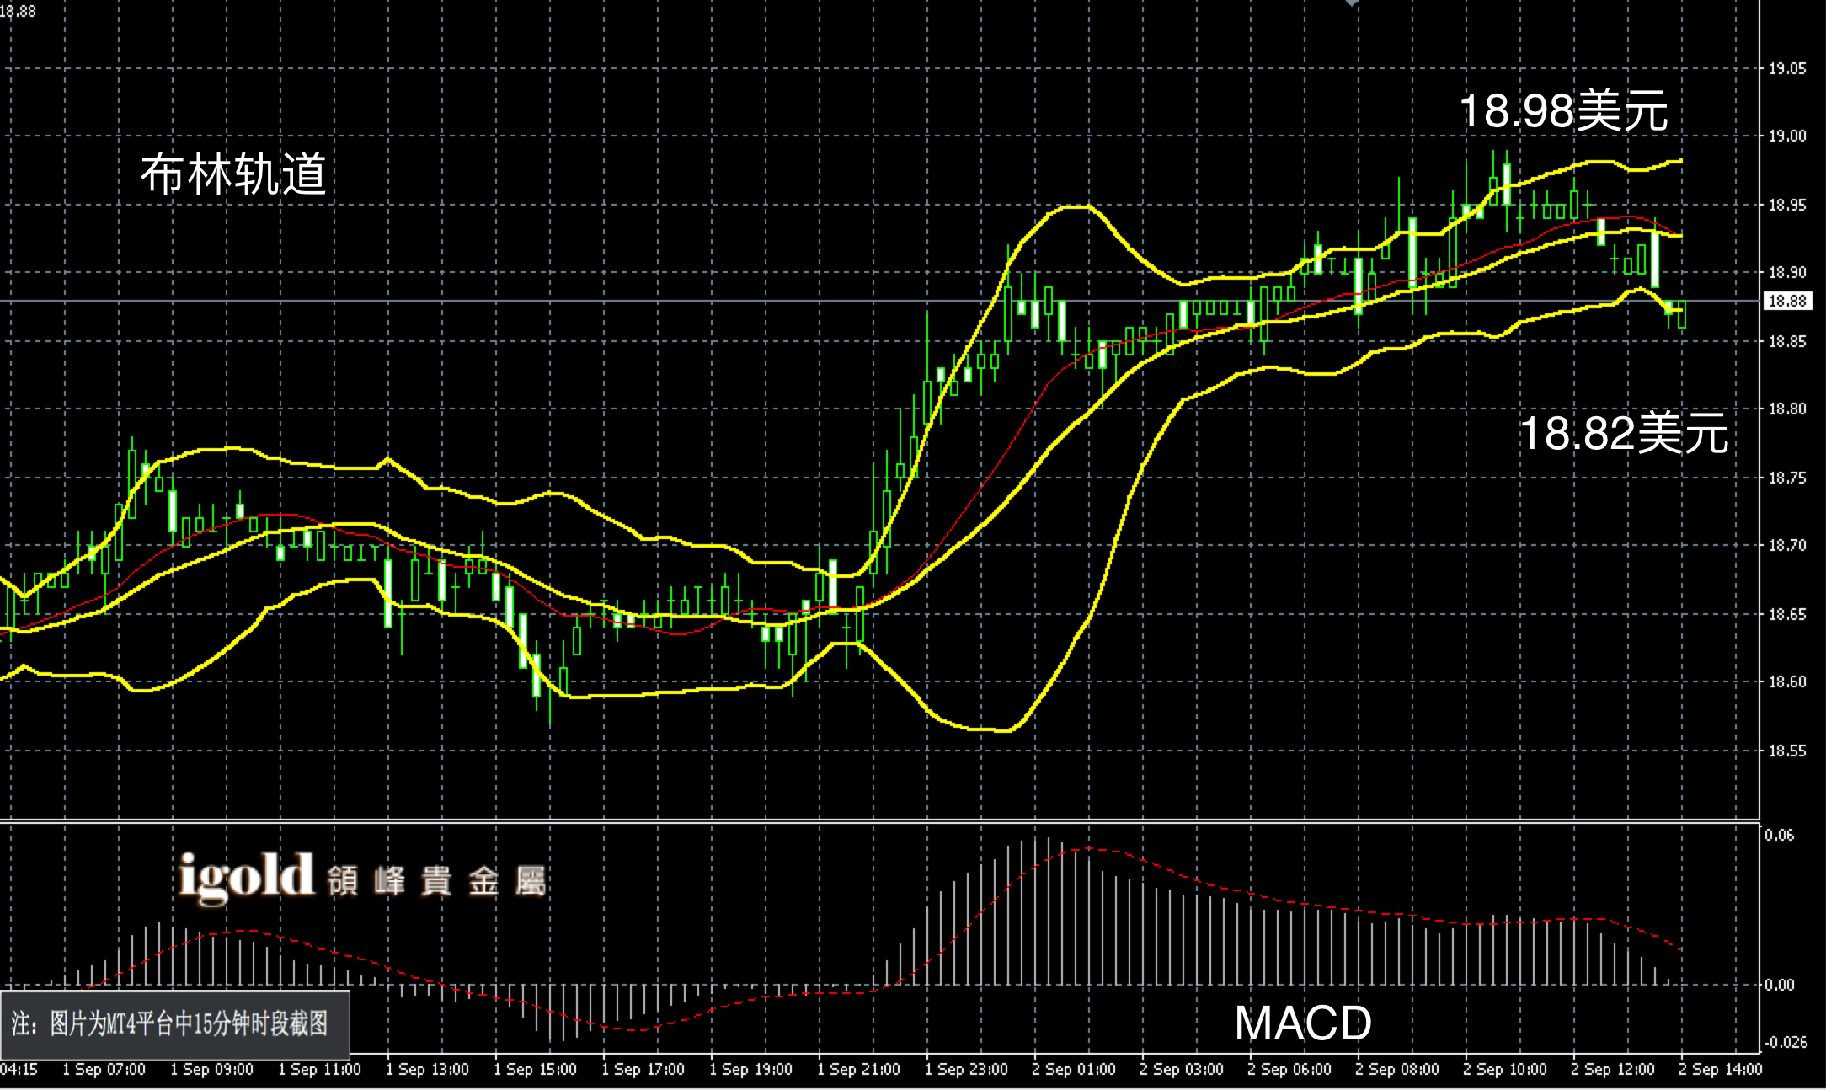Image resolution: width=1826 pixels, height=1090 pixels.
Task: Click the 2 Sep 06:00 time label
Action: pyautogui.click(x=1289, y=1069)
